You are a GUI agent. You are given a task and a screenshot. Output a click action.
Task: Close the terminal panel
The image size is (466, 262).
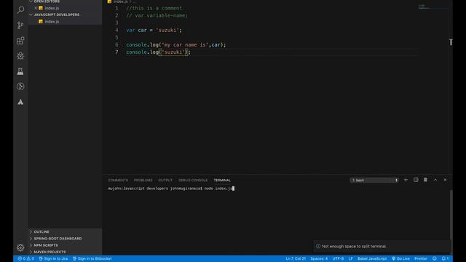[445, 180]
